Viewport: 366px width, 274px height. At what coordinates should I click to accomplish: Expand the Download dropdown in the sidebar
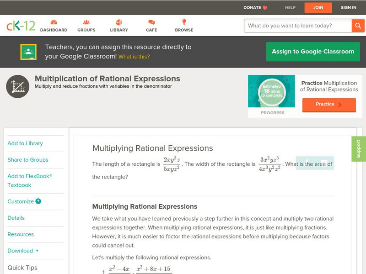click(x=22, y=251)
